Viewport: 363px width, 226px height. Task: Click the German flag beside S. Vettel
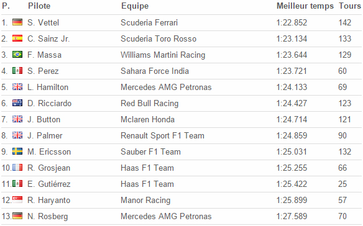coord(17,22)
